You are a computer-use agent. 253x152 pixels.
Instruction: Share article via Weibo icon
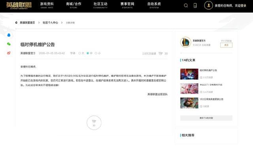(x=9, y=53)
